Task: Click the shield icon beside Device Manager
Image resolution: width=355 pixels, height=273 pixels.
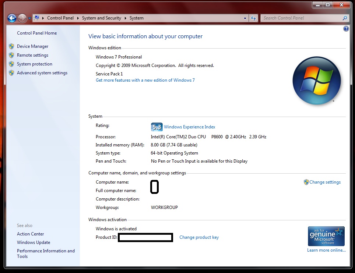Action: tap(11, 46)
